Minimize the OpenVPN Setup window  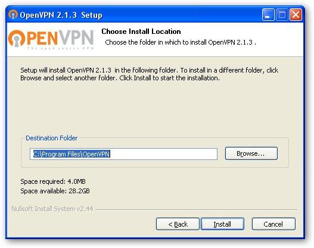[268, 15]
